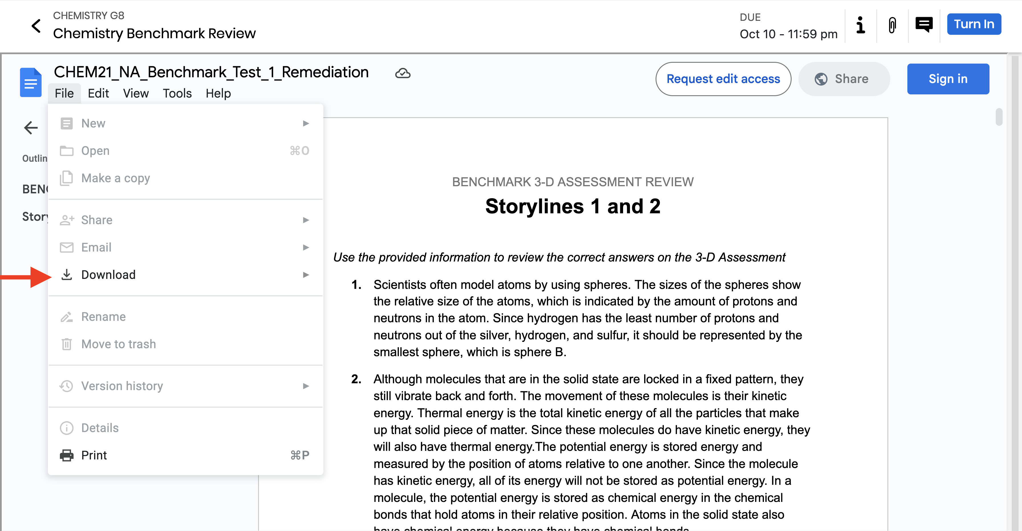1022x531 pixels.
Task: Open the Google Docs home icon
Action: 31,82
